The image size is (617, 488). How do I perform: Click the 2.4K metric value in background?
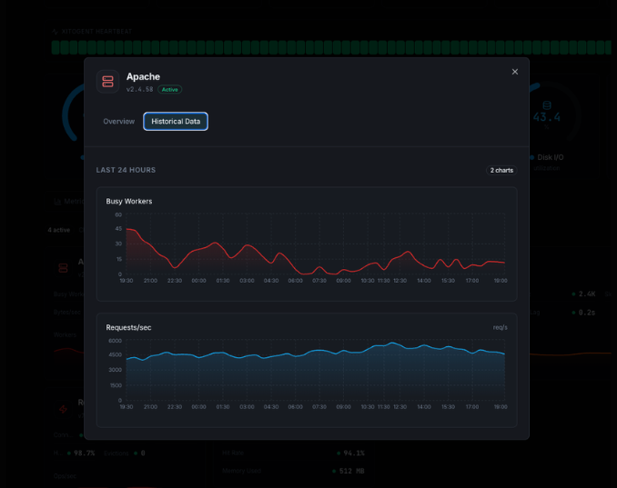click(x=587, y=294)
